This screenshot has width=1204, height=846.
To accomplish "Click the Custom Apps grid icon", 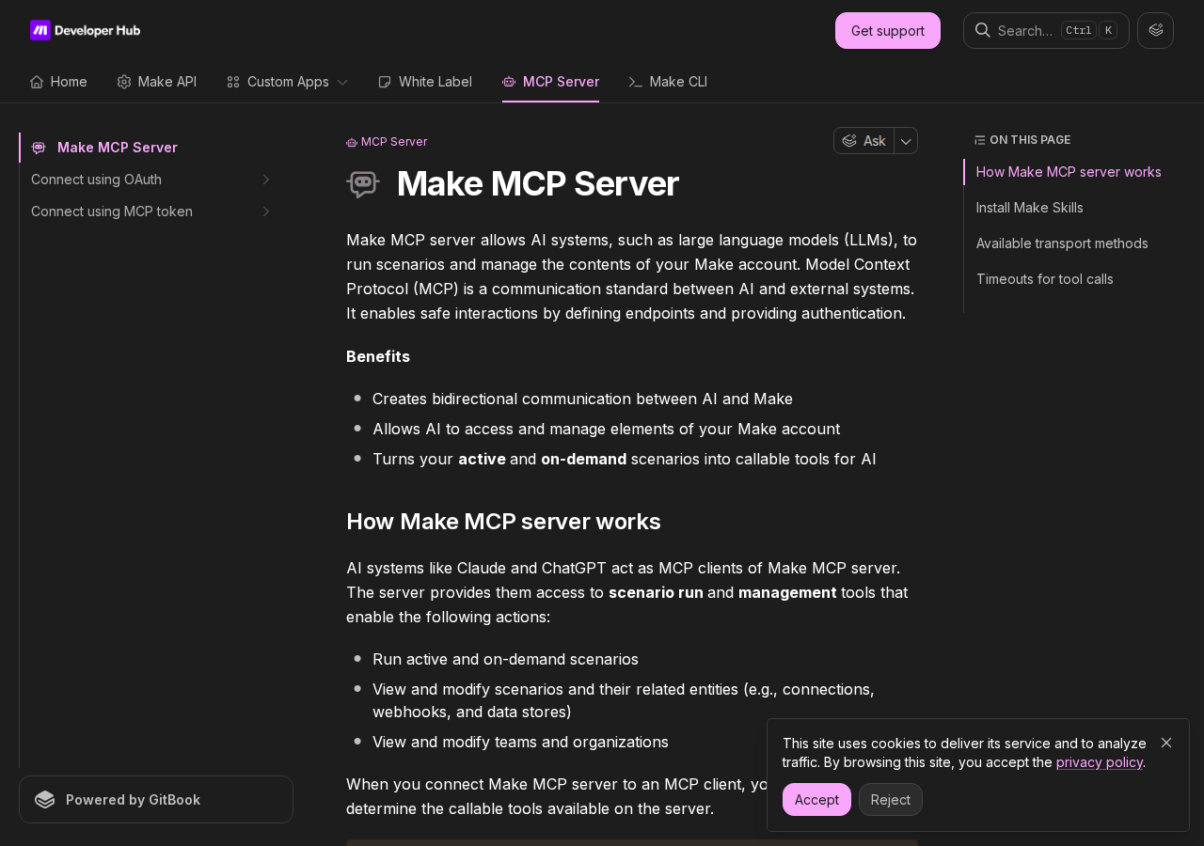I will (x=233, y=82).
